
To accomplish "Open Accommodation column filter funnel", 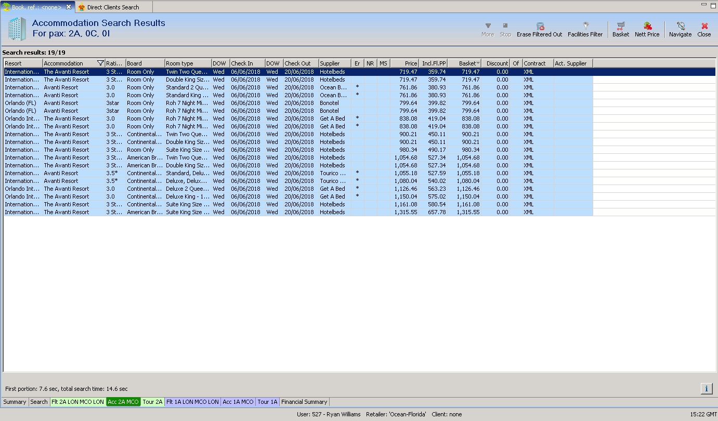I will [100, 63].
